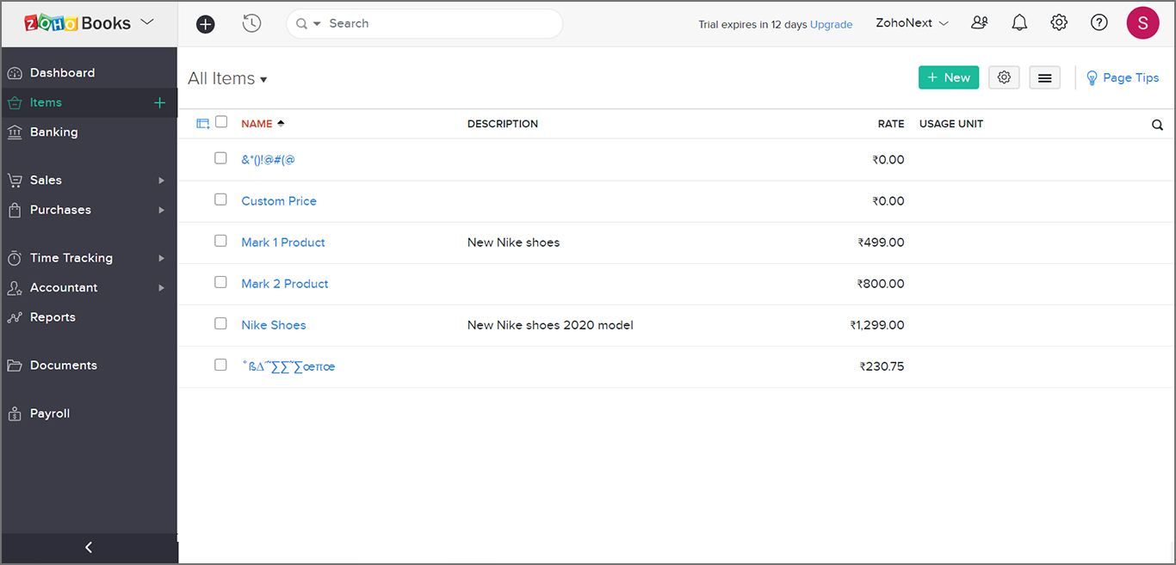
Task: Open the hamburger menu beside New button
Action: [x=1044, y=77]
